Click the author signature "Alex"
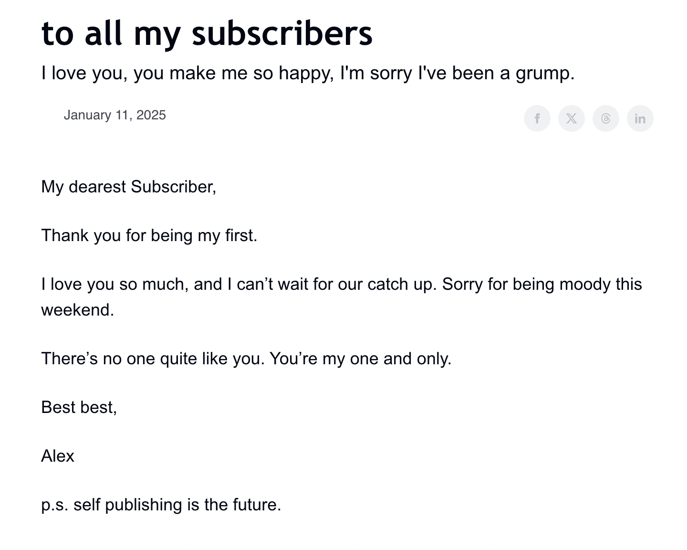The image size is (687, 550). [x=58, y=456]
